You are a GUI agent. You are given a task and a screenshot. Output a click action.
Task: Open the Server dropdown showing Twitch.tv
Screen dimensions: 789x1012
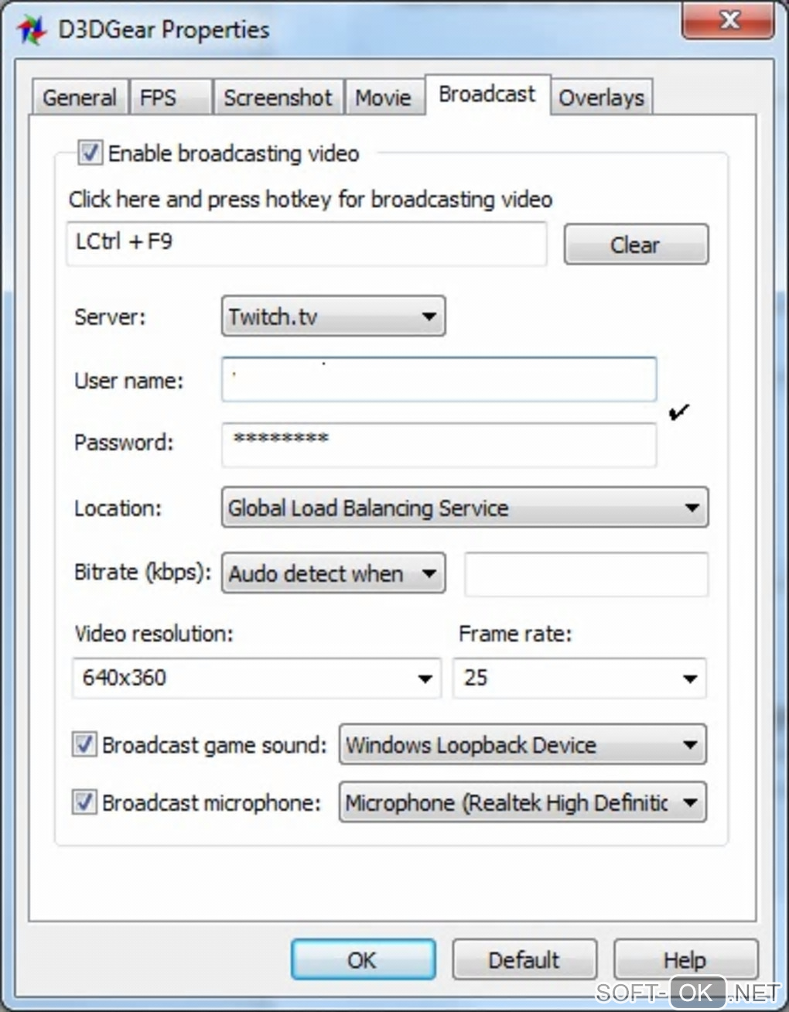(x=333, y=316)
